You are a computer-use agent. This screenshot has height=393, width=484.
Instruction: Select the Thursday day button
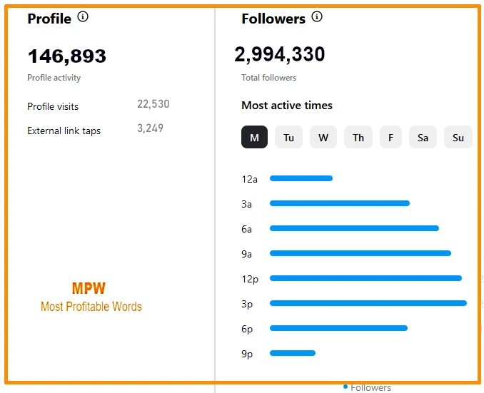(x=358, y=137)
